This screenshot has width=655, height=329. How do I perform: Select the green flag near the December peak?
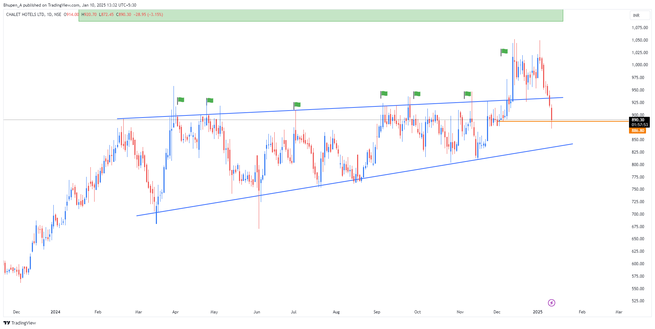(x=504, y=52)
